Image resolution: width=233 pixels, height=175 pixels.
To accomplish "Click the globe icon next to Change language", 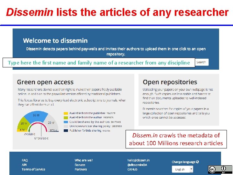I will (x=197, y=162).
